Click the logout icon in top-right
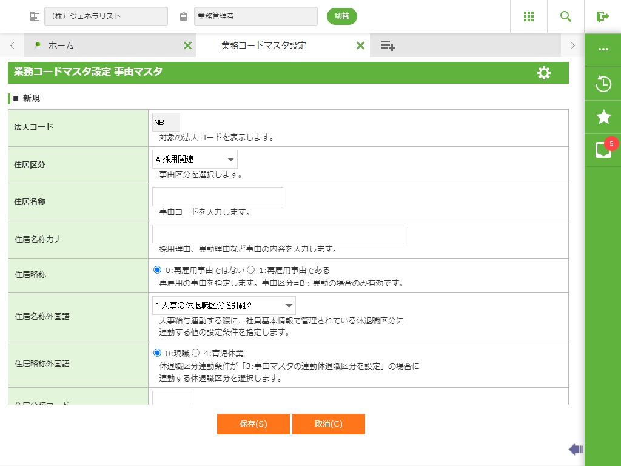This screenshot has width=621, height=466. 602,16
